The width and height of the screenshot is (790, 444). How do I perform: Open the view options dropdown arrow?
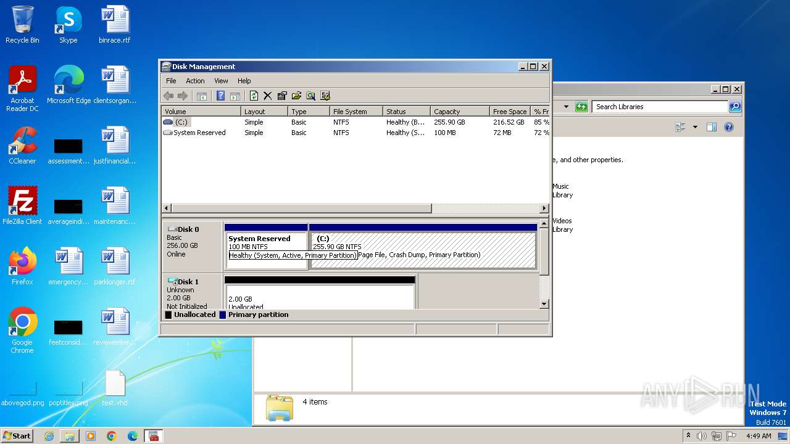(695, 127)
